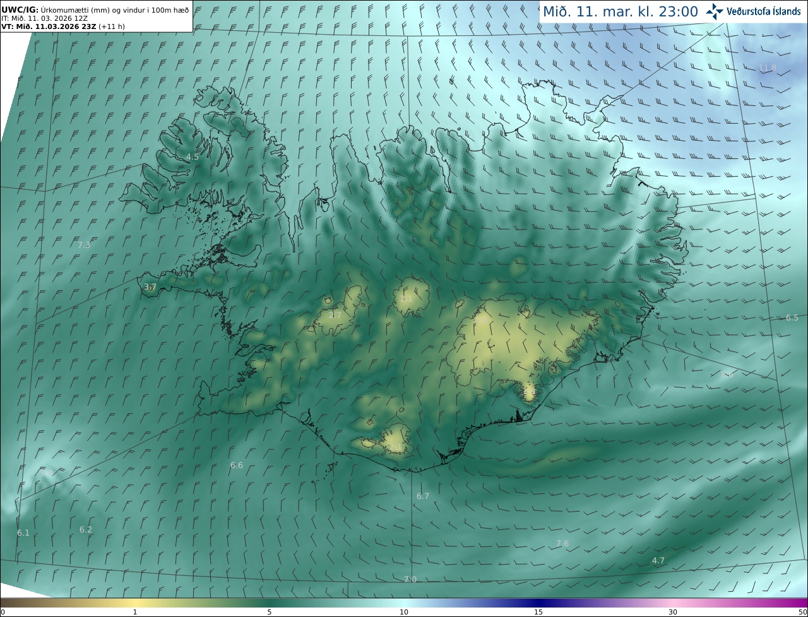Click the 5 label on the color scale
The width and height of the screenshot is (808, 617).
click(270, 612)
